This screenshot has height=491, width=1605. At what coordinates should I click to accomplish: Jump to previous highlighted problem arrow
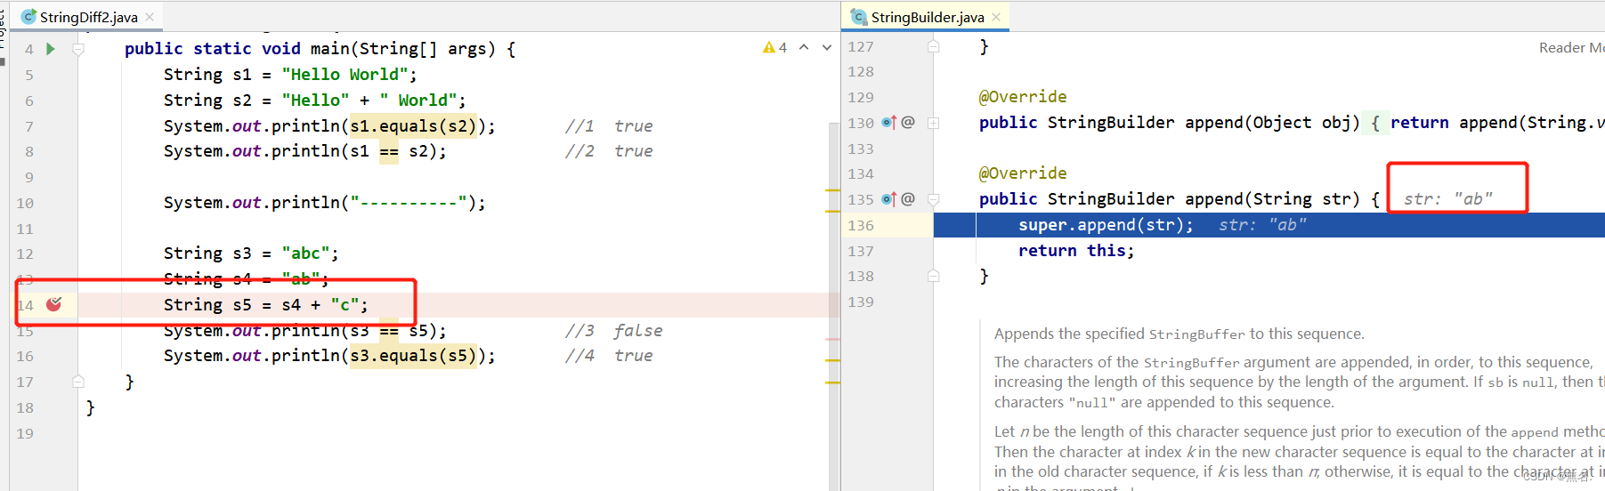click(804, 47)
